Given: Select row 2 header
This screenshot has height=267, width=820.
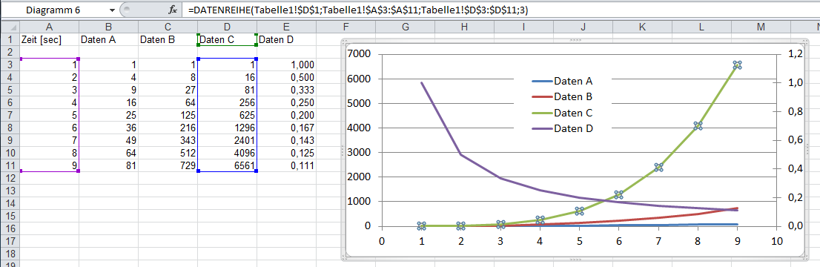Looking at the screenshot, I should tap(10, 52).
